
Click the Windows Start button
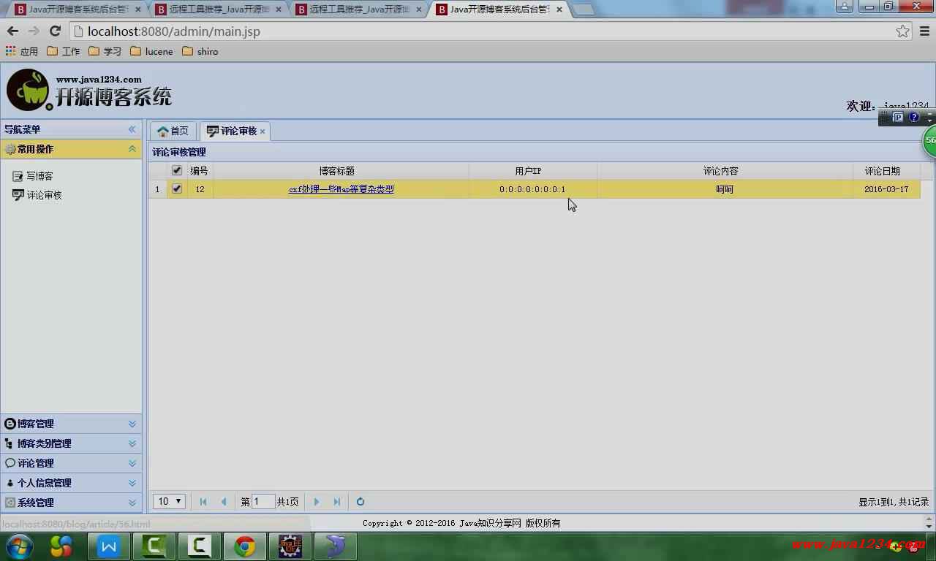(x=20, y=546)
